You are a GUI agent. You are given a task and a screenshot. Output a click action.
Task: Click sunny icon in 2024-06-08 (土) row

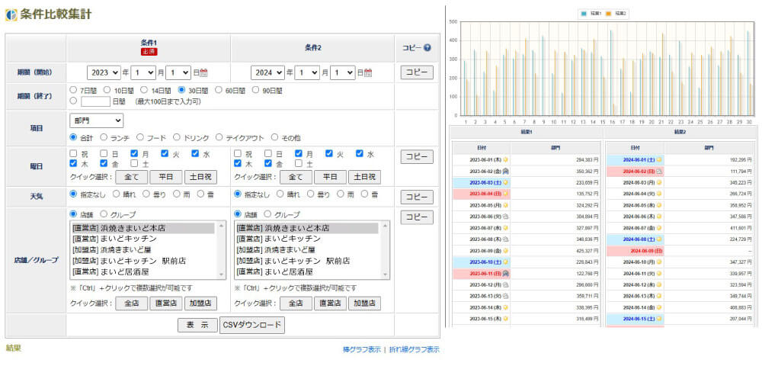point(659,239)
